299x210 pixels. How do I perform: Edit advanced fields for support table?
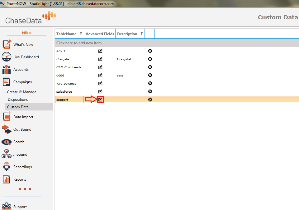click(100, 100)
